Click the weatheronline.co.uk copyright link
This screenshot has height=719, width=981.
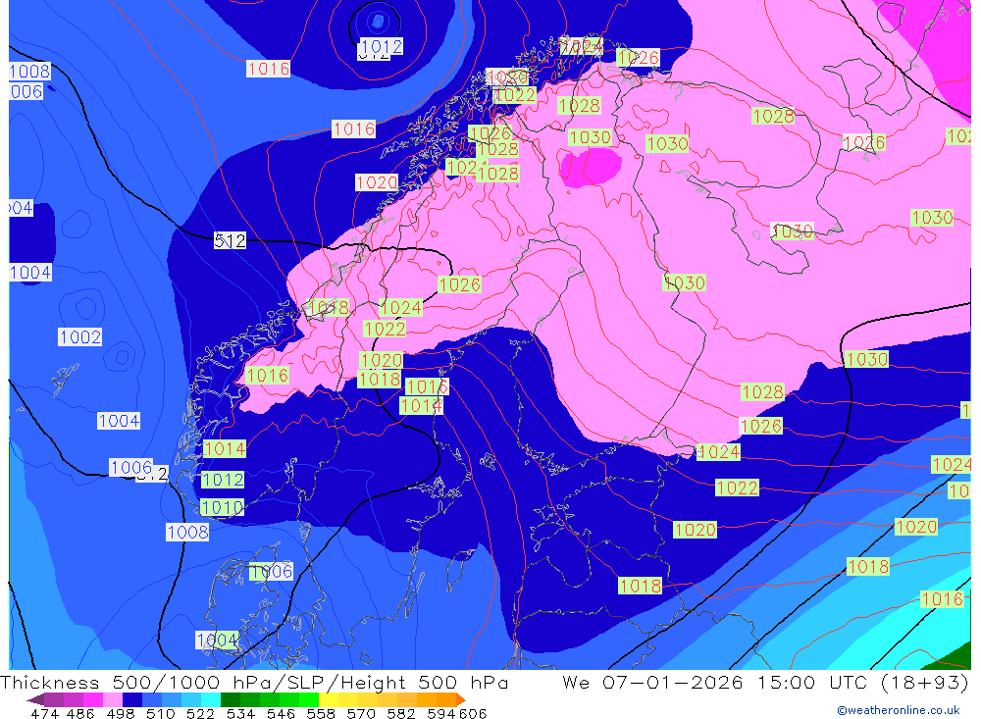coord(899,710)
